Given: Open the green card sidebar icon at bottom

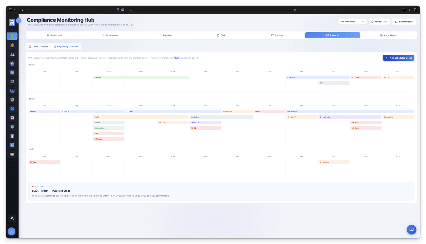Looking at the screenshot, I should [12, 154].
